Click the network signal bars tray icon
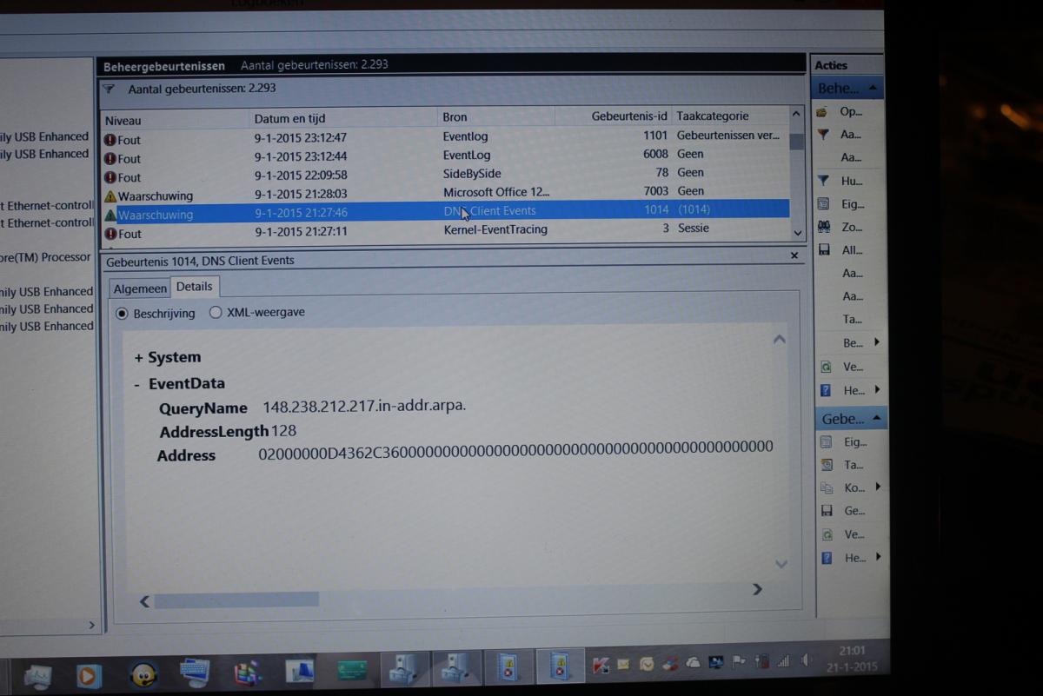 (783, 661)
